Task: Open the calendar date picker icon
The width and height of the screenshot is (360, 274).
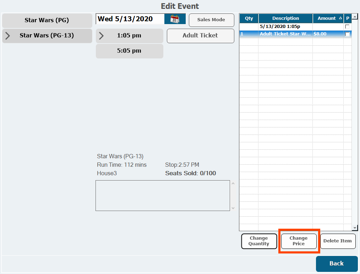Action: click(x=175, y=19)
